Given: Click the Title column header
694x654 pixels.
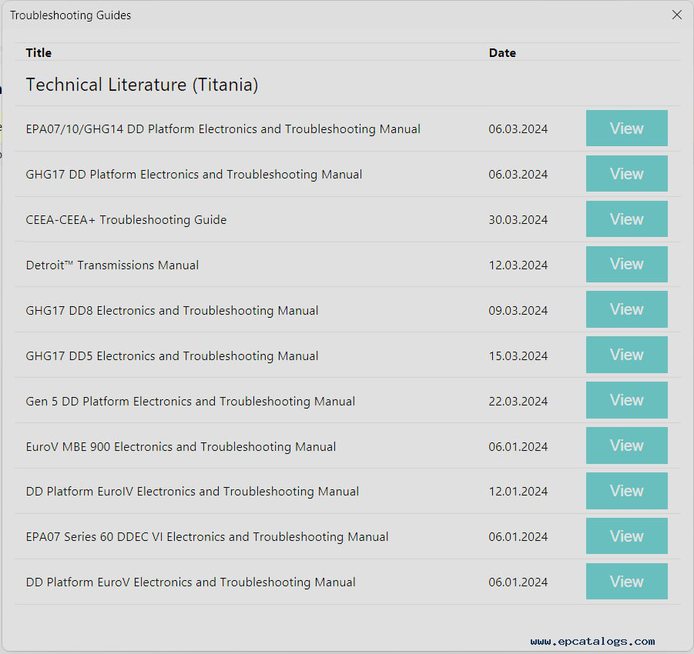Looking at the screenshot, I should [x=39, y=52].
